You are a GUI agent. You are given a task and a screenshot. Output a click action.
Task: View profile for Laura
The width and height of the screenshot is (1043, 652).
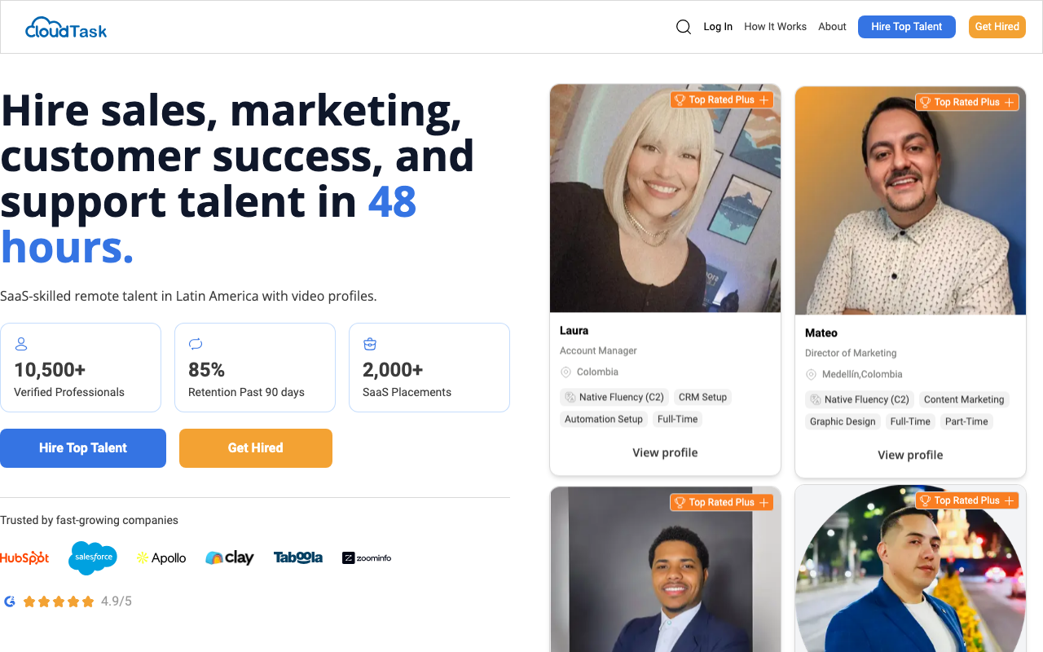pos(665,452)
